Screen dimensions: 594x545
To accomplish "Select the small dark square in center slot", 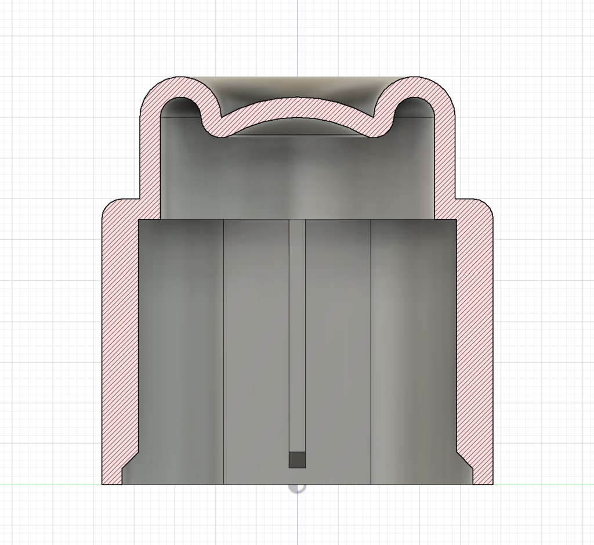I will point(297,460).
